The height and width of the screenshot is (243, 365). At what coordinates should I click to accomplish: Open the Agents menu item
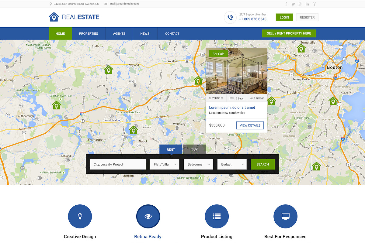click(x=119, y=33)
